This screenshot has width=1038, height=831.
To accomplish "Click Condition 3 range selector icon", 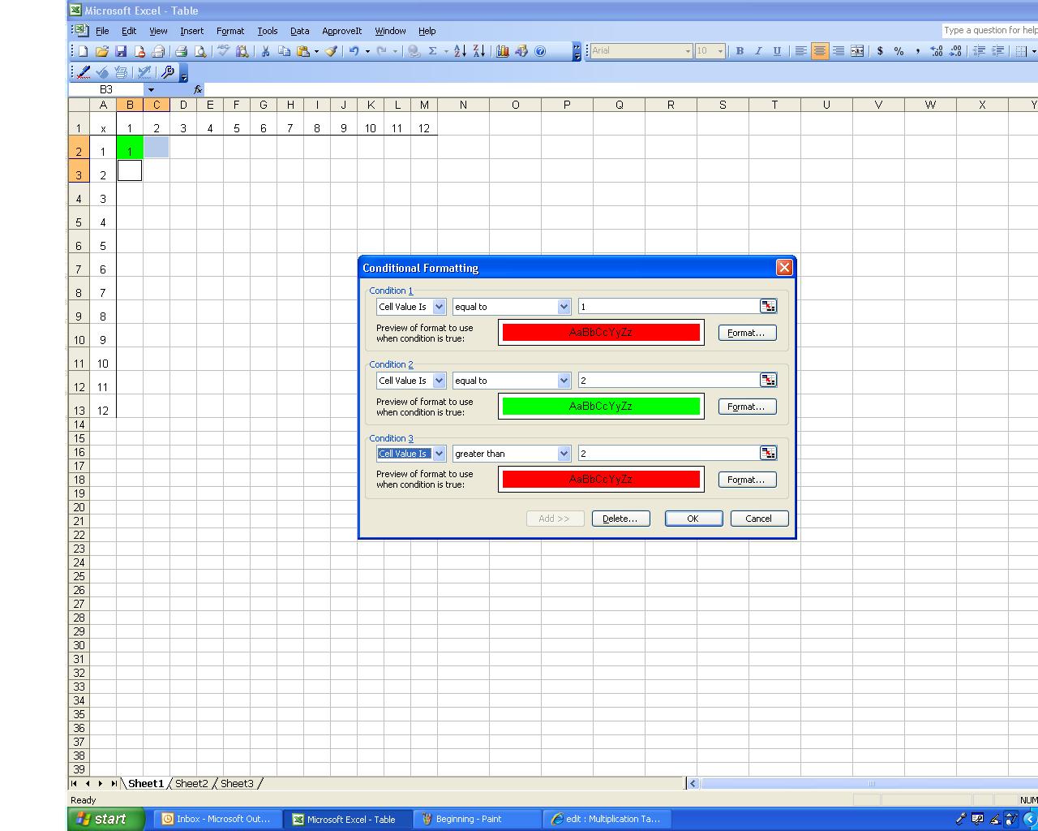I will pyautogui.click(x=768, y=453).
